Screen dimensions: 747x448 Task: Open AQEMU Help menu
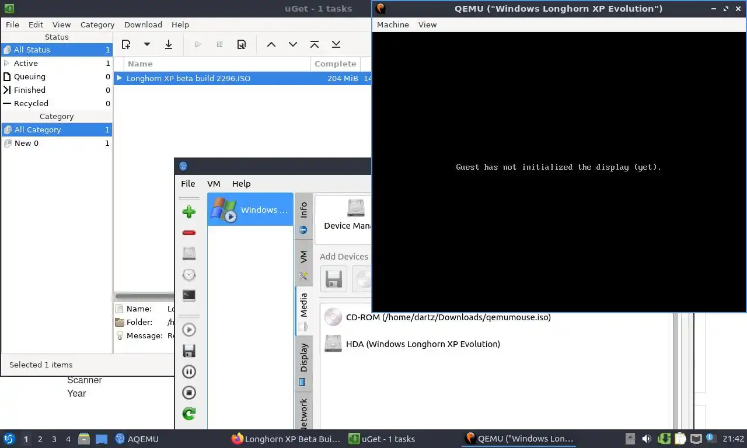coord(241,183)
